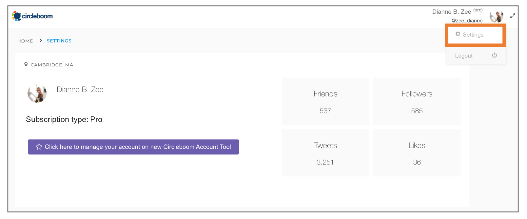Click the Likes count 36
The image size is (527, 219).
(417, 162)
